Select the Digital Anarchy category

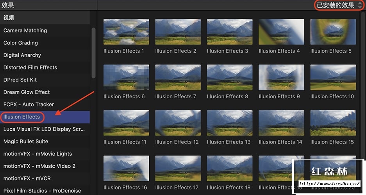coord(45,55)
